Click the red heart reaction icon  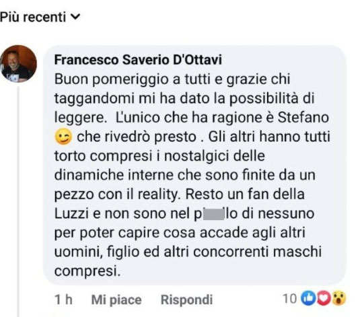click(x=323, y=299)
